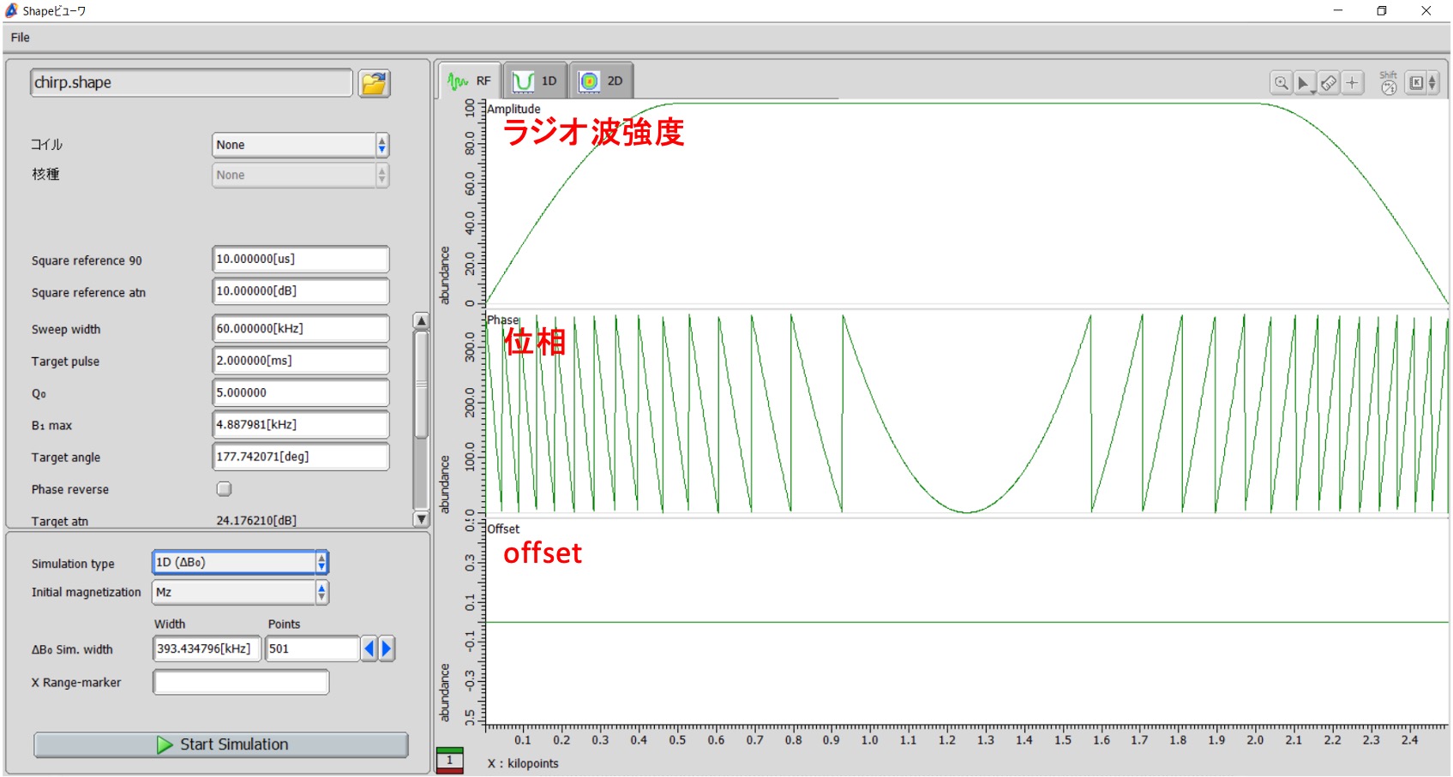
Task: Expand the Simulation type dropdown
Action: (x=240, y=563)
